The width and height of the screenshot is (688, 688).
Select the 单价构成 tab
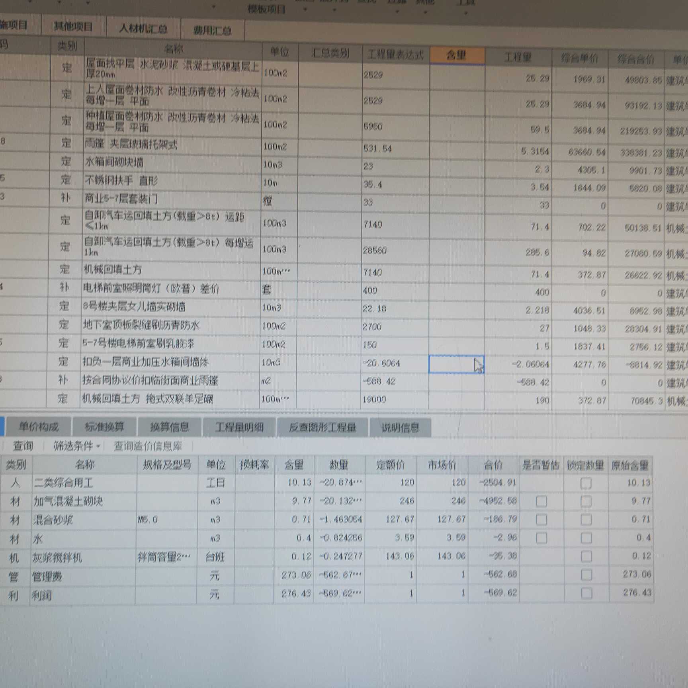39,427
